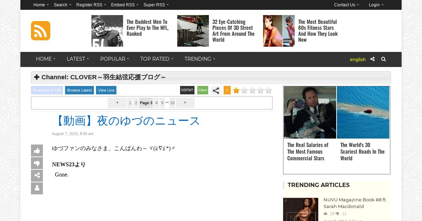Image resolution: width=422 pixels, height=221 pixels.
Task: Click 80s fitness stars ad thumbnail
Action: coord(279,31)
